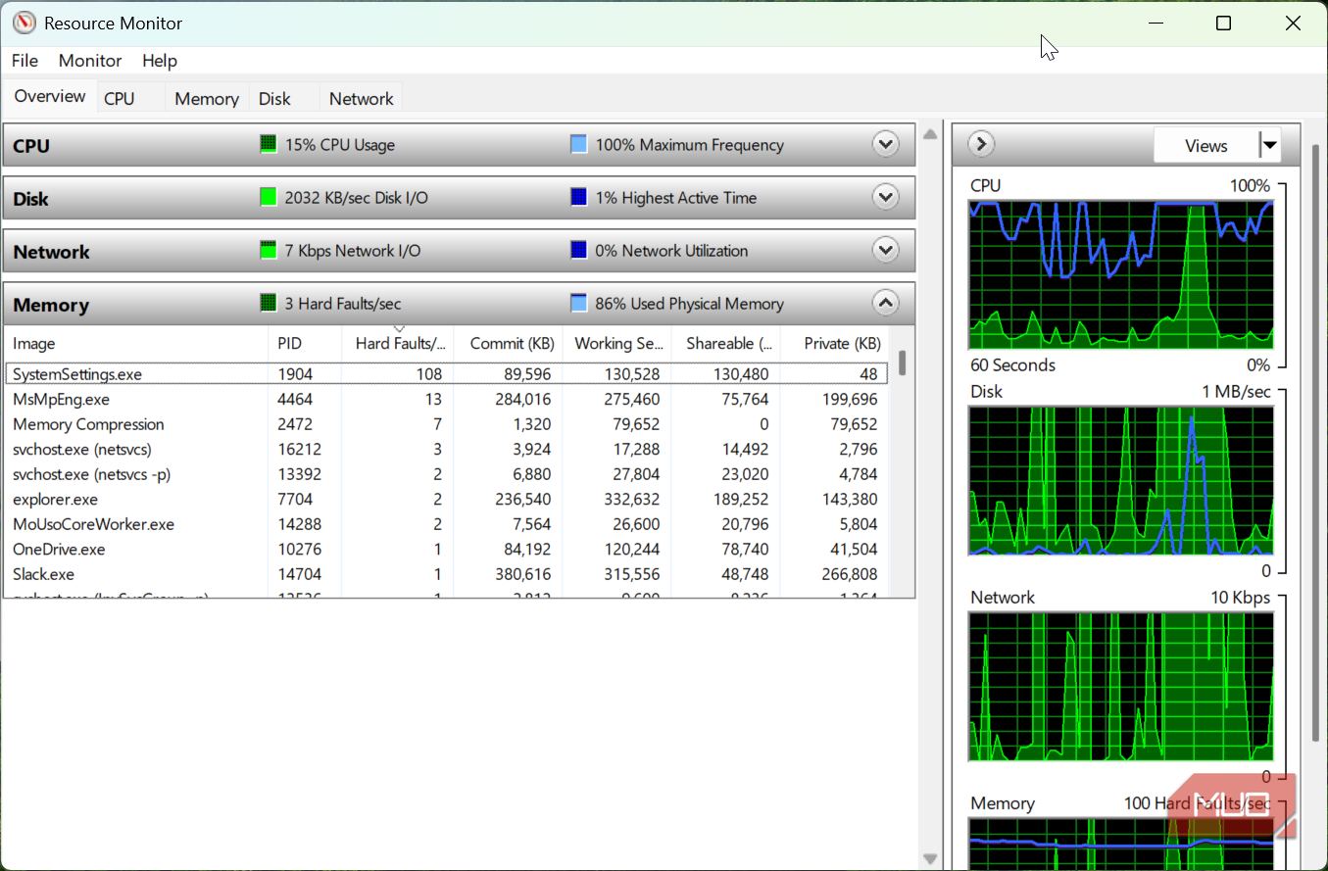Click the blue Maximum Frequency indicator square
Screen dimensions: 1328x871
(x=579, y=145)
